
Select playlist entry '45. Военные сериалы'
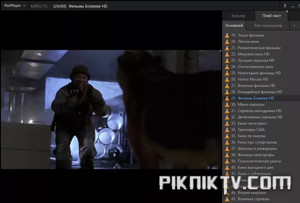(261, 199)
